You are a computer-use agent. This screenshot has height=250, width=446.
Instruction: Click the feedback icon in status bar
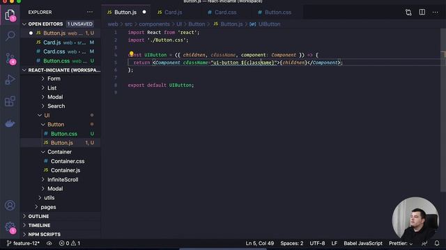(424, 243)
